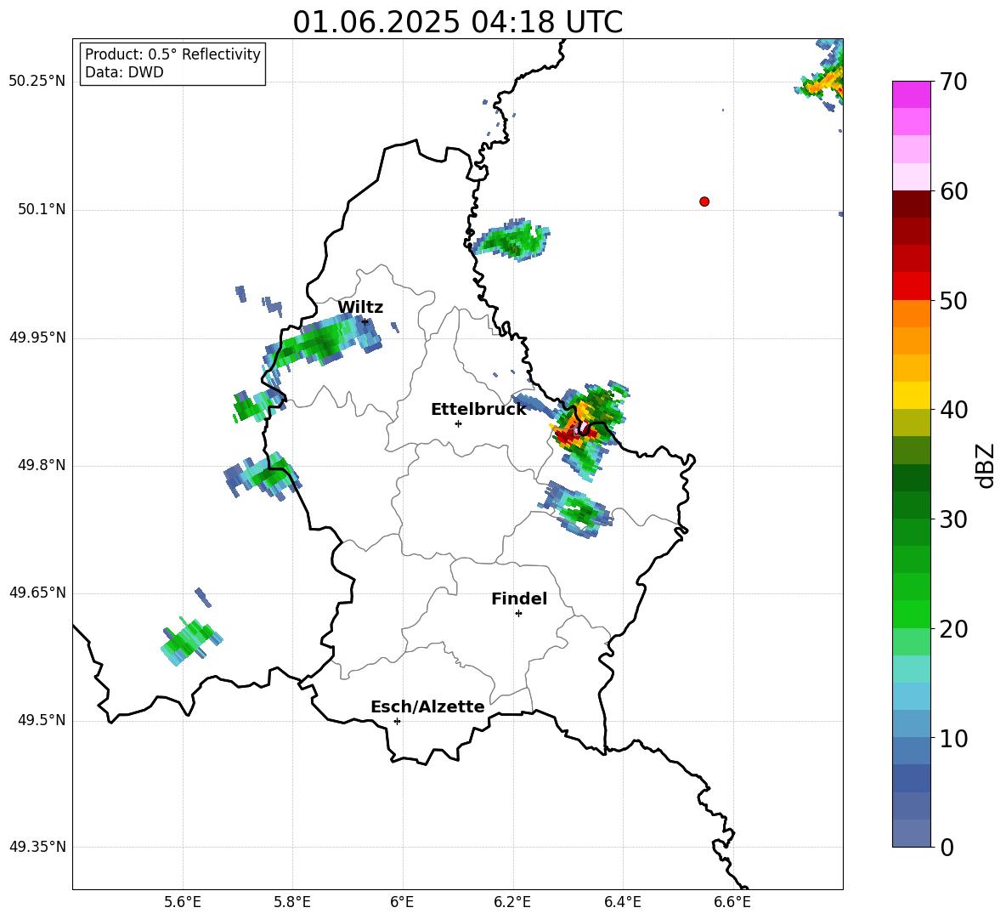Click the Wiltz station cross marker
The width and height of the screenshot is (1006, 919).
tap(365, 321)
